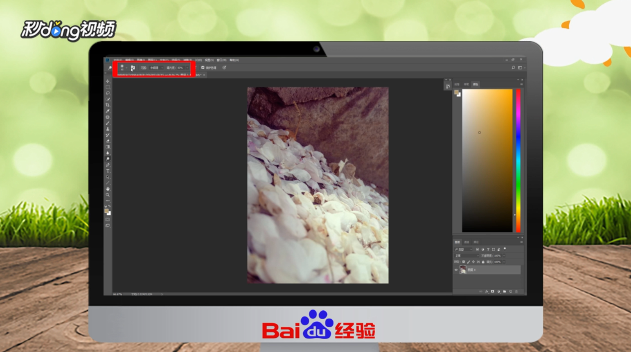The image size is (631, 352).
Task: Select the Zoom tool
Action: pos(108,195)
